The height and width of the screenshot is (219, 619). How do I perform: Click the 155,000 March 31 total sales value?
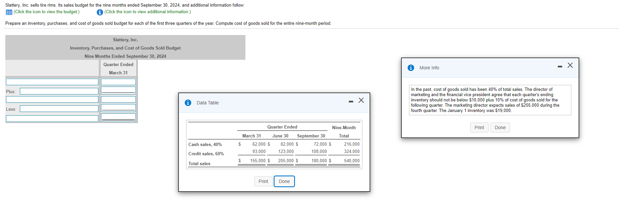click(x=258, y=161)
